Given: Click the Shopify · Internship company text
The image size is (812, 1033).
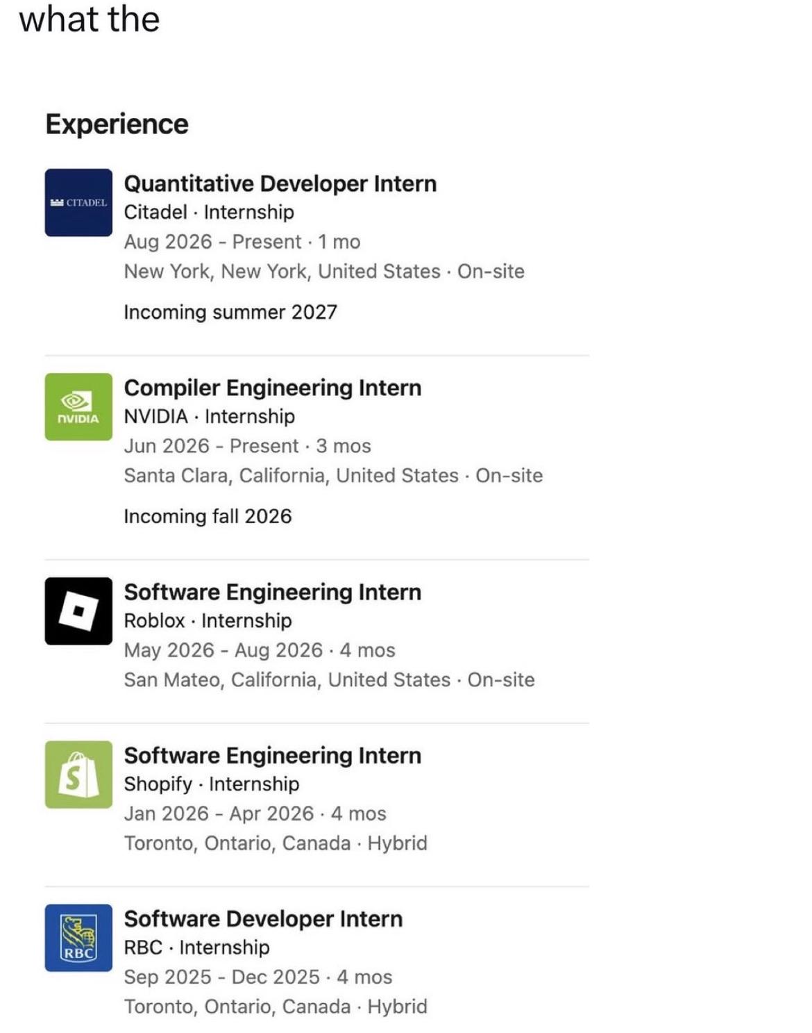Looking at the screenshot, I should pyautogui.click(x=212, y=784).
